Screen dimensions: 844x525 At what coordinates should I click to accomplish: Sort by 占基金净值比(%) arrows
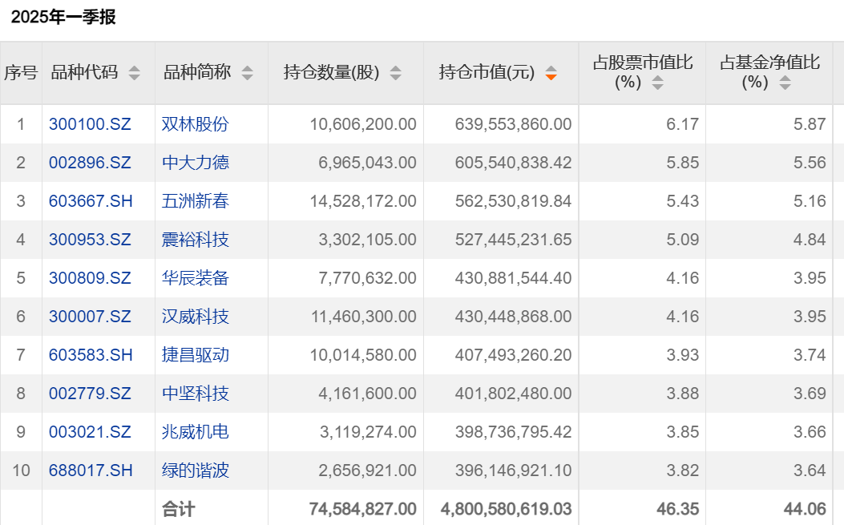(785, 83)
